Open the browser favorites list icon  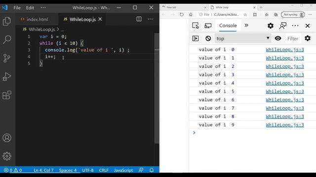point(267,15)
